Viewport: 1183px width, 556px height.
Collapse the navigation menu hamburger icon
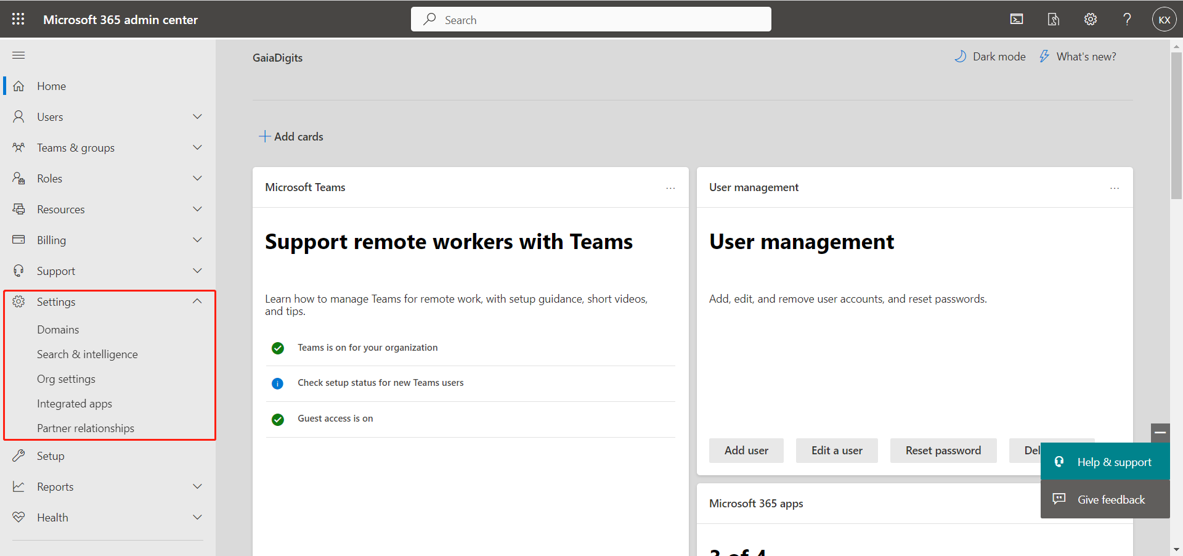tap(18, 55)
